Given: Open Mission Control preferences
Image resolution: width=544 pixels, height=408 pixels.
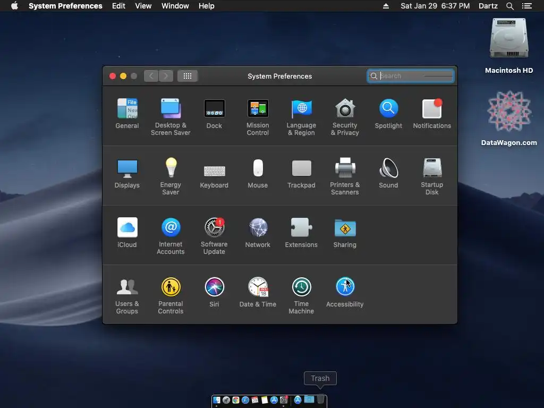Looking at the screenshot, I should point(258,117).
